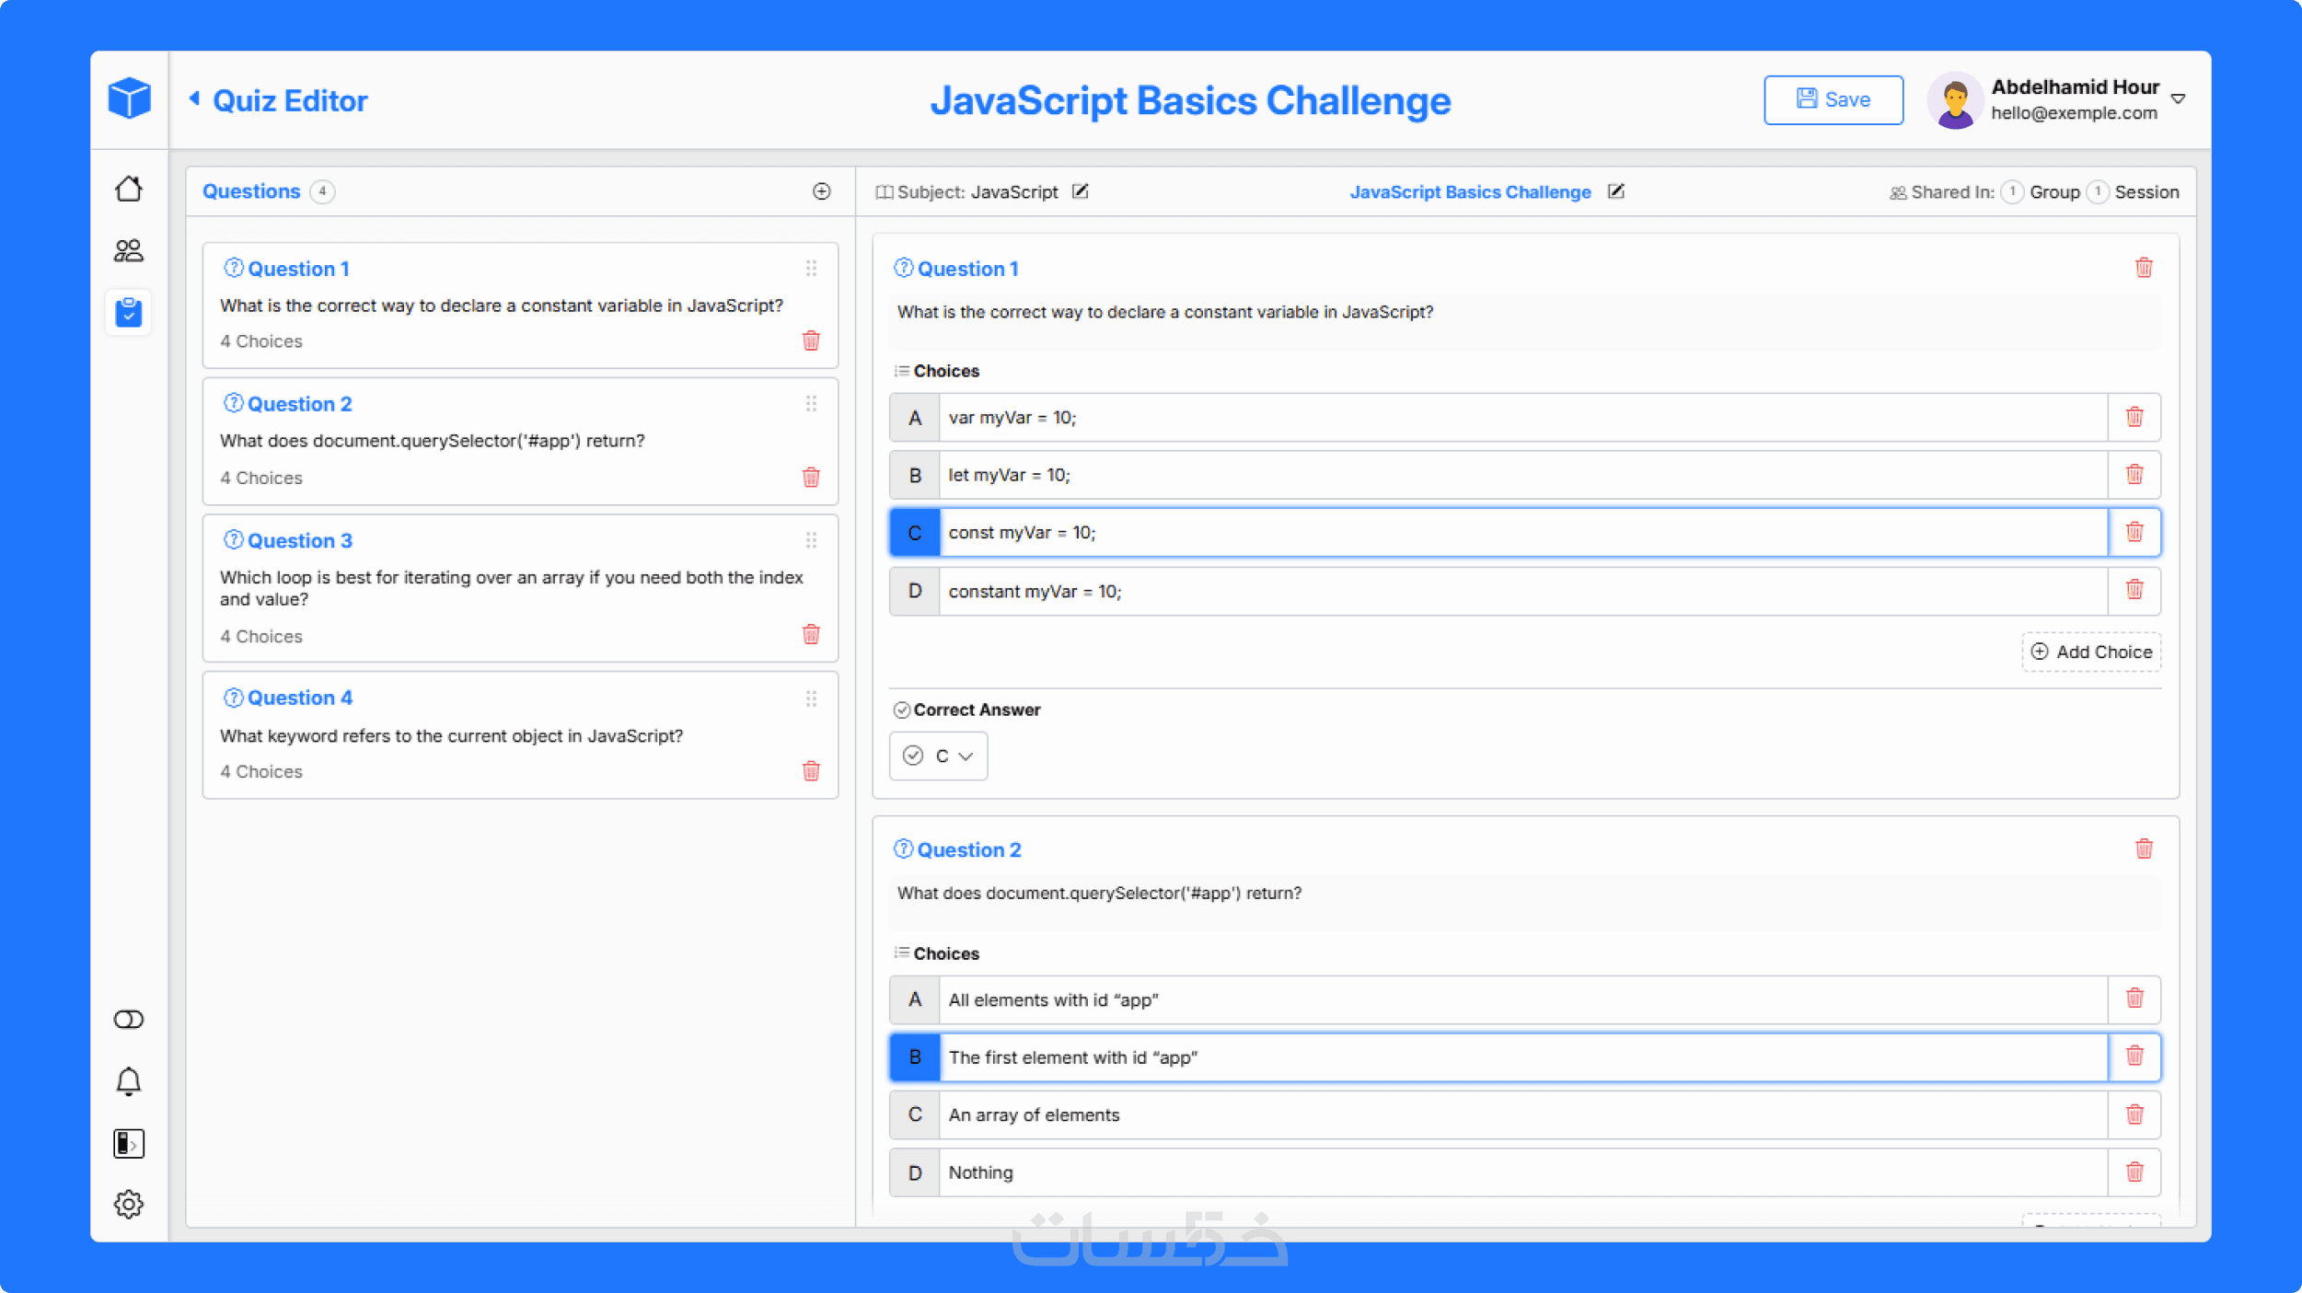2302x1293 pixels.
Task: Delete Question 3 from questions list
Action: tap(811, 635)
